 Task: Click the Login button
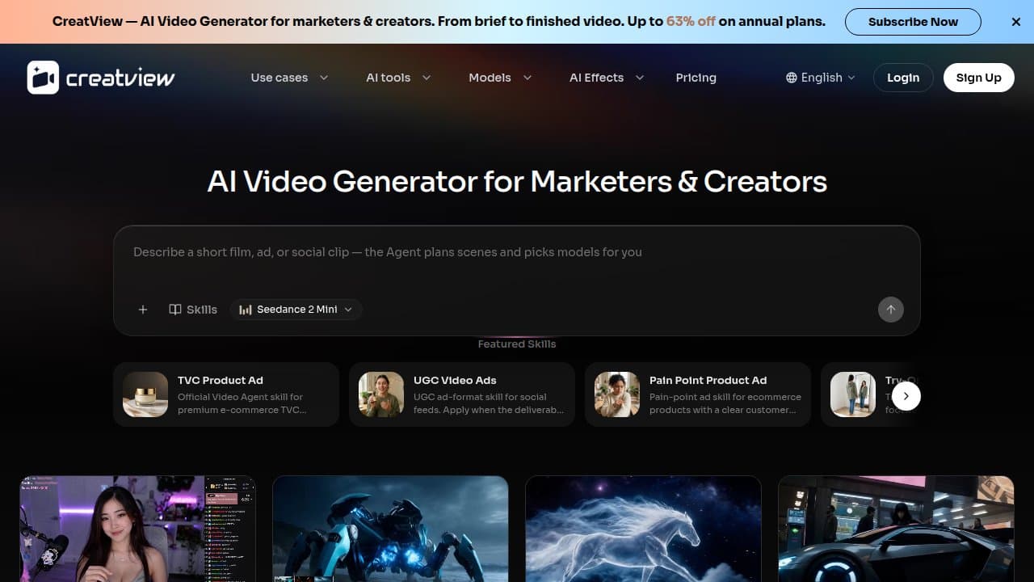[903, 78]
